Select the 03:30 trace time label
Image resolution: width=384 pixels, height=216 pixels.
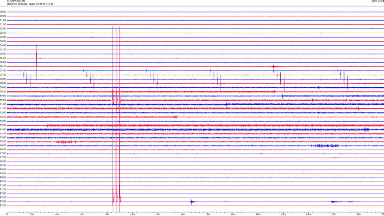point(3,41)
